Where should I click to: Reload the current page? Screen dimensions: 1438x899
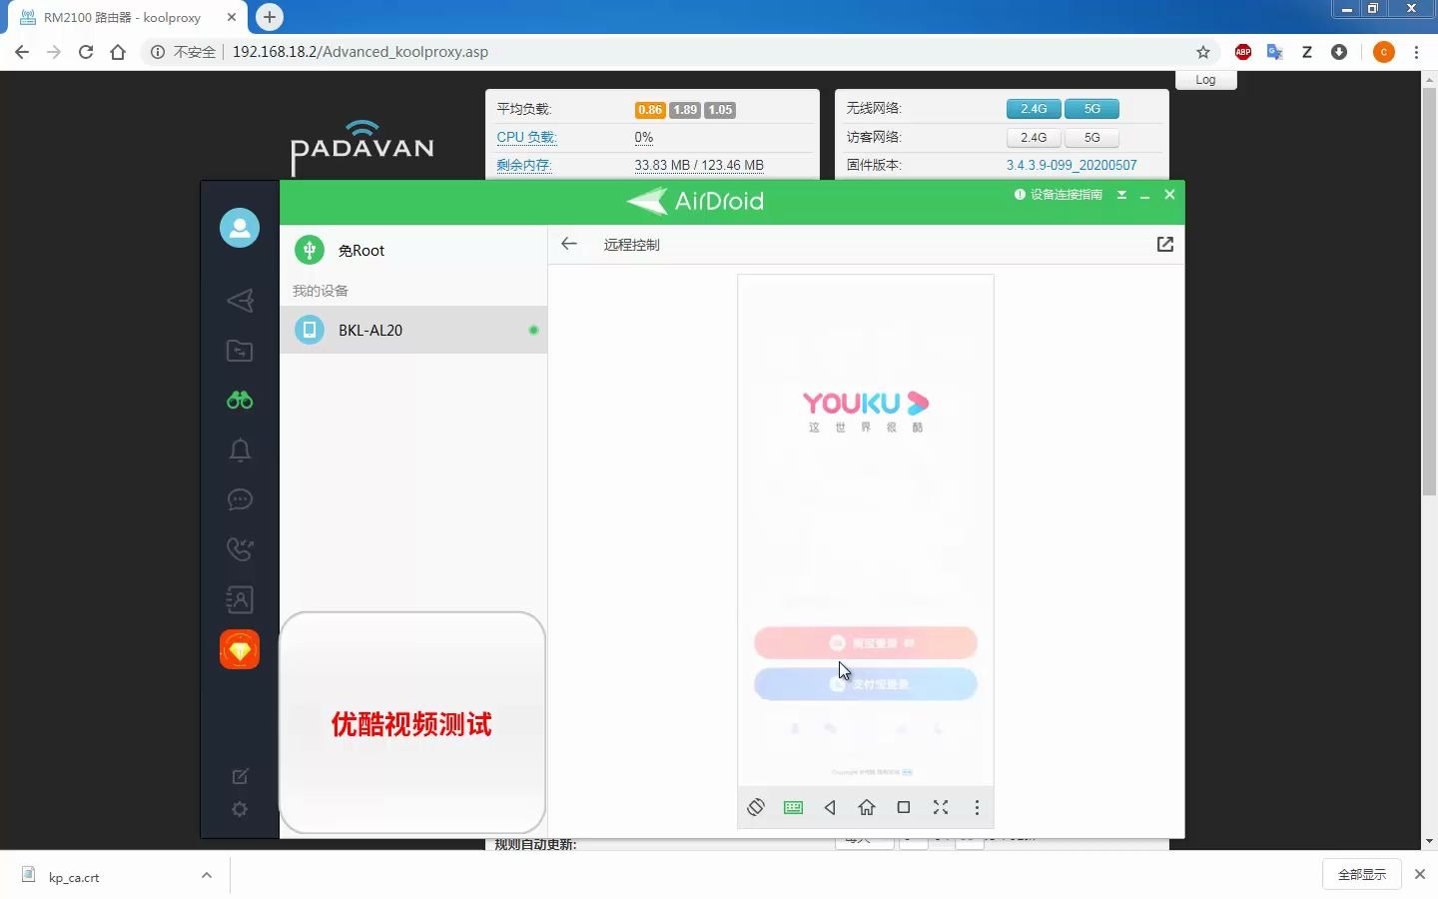86,52
